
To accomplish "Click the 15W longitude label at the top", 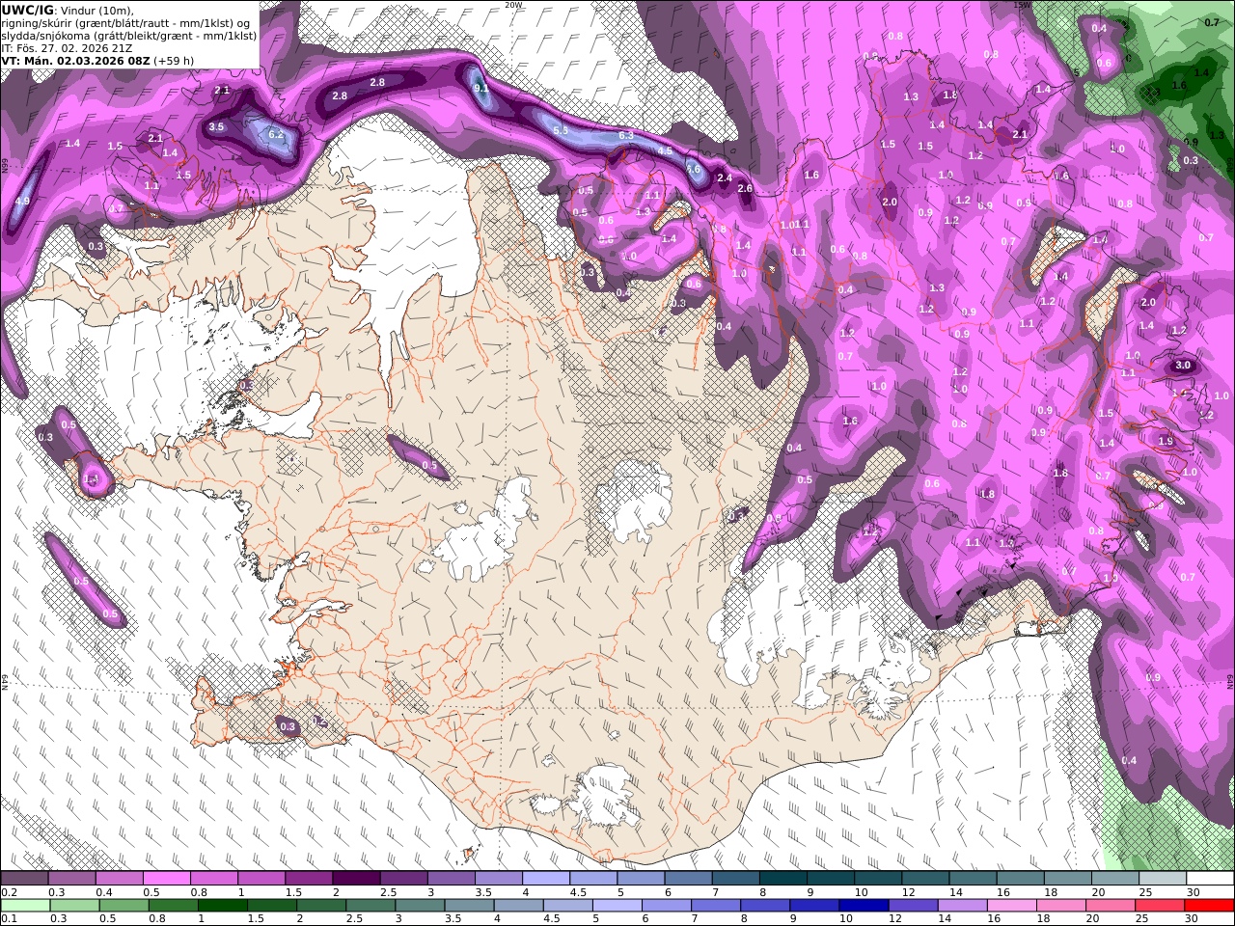I will (x=1022, y=5).
